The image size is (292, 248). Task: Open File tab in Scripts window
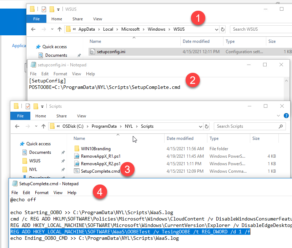(20, 116)
